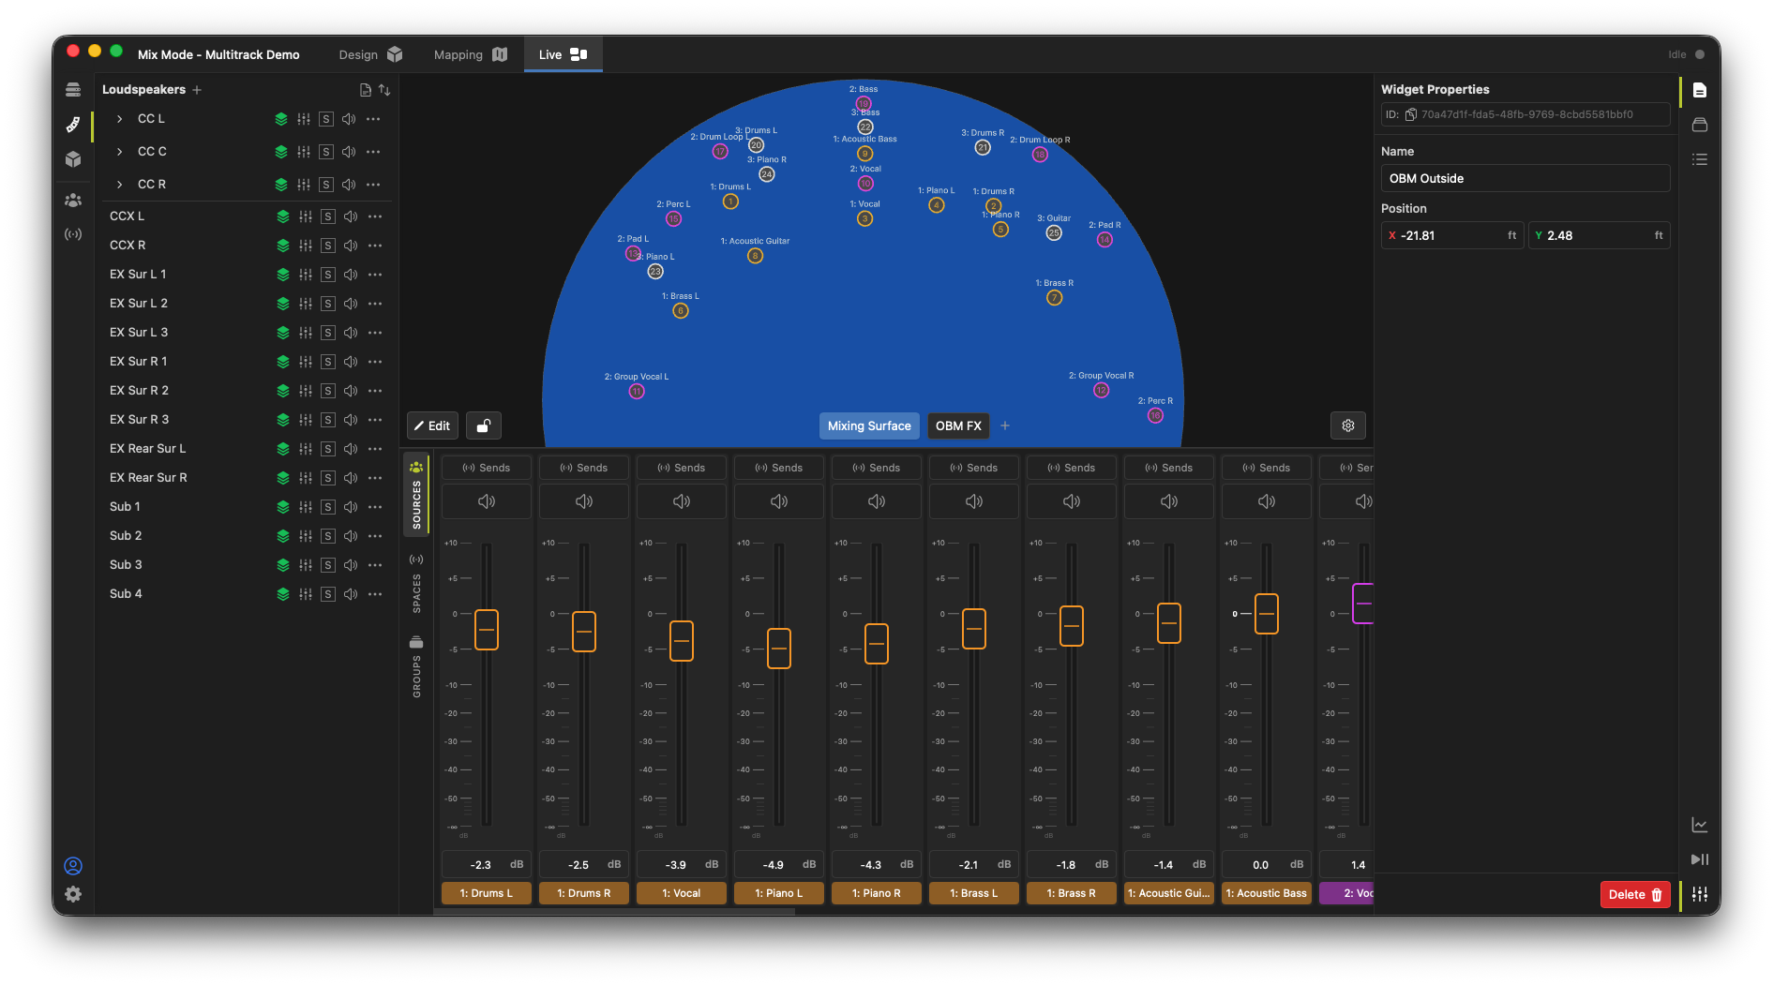This screenshot has width=1773, height=985.
Task: Mute the EX Sur L 1 loudspeaker
Action: pos(351,275)
